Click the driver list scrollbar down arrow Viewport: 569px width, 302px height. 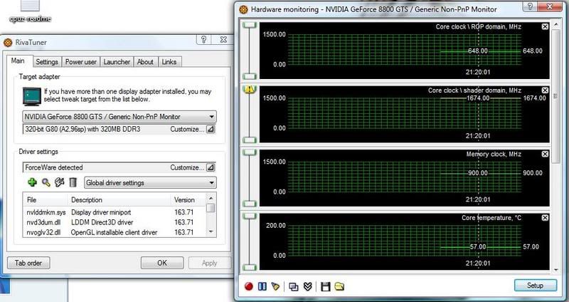[211, 231]
